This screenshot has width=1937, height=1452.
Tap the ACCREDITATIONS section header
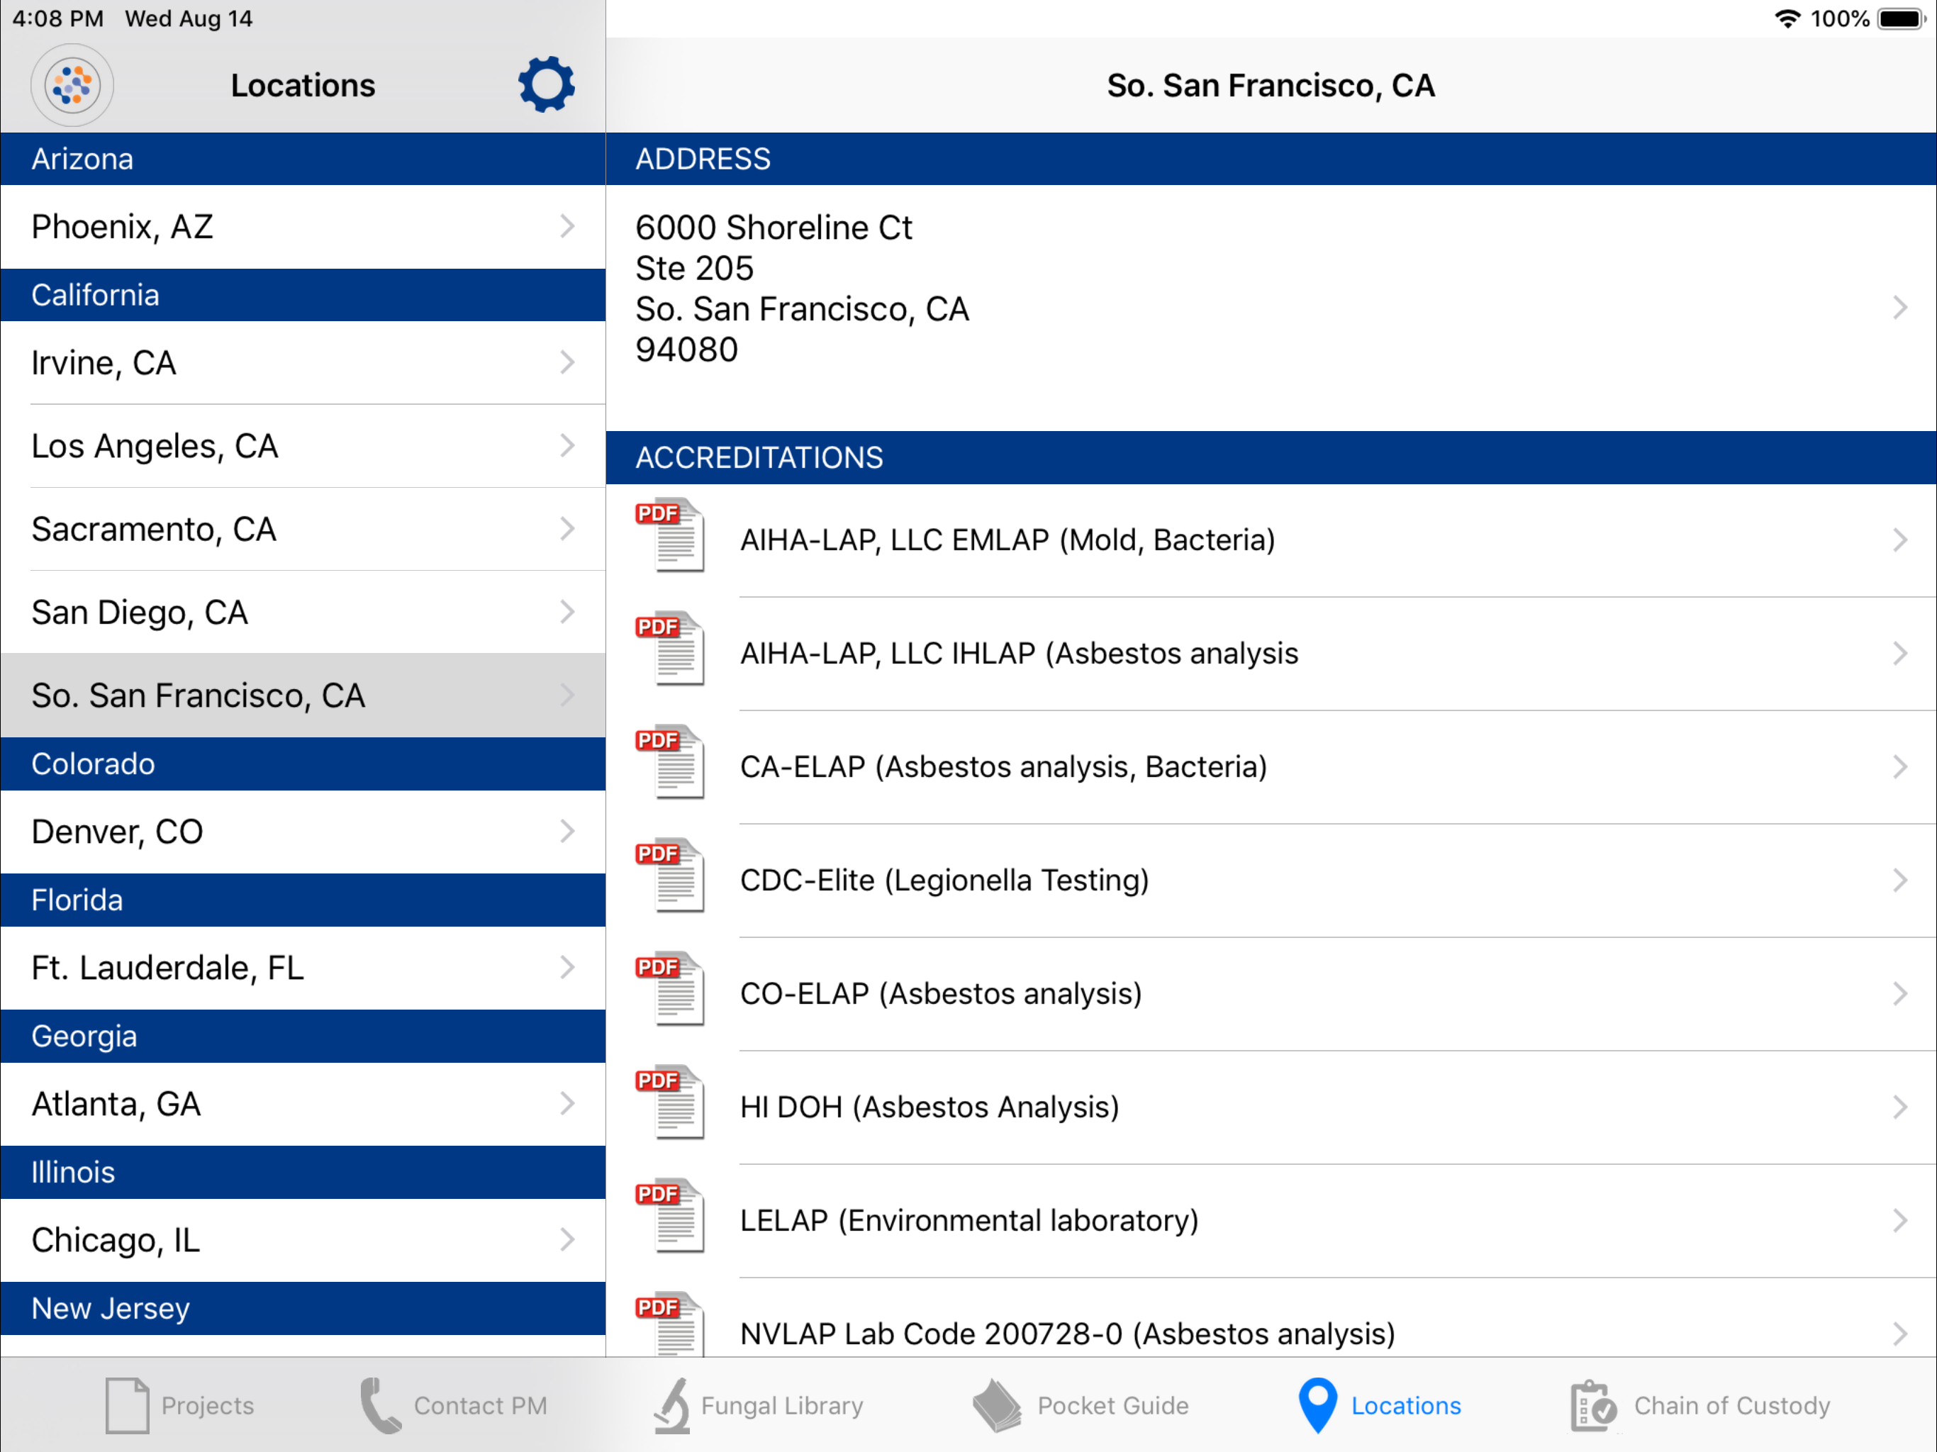coord(1271,457)
